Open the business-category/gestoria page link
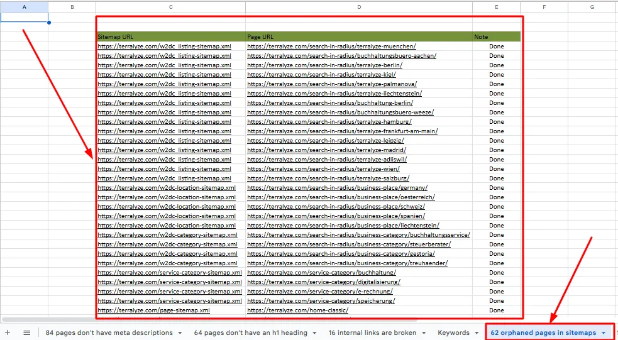Viewport: 618px width, 340px height. (341, 254)
